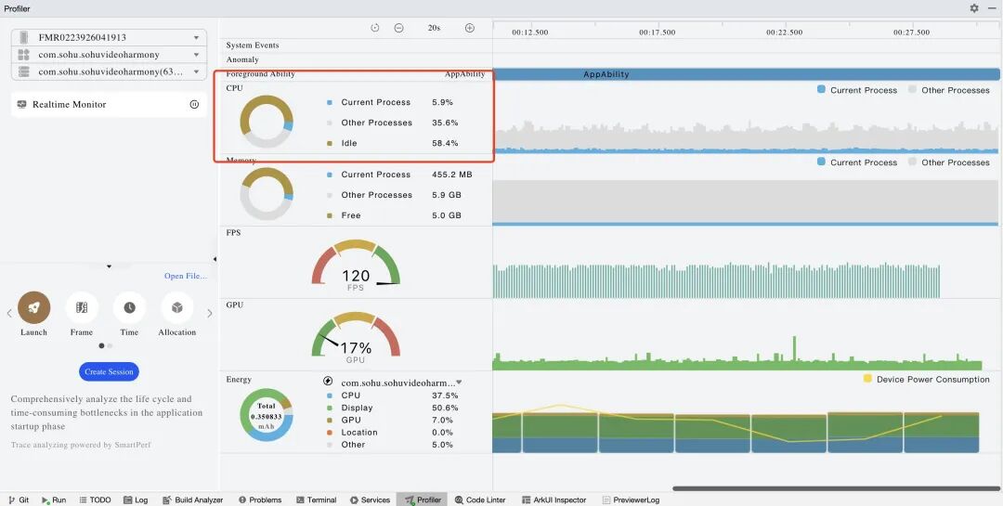Click the CPU donut chart
The image size is (1003, 506).
coord(267,122)
